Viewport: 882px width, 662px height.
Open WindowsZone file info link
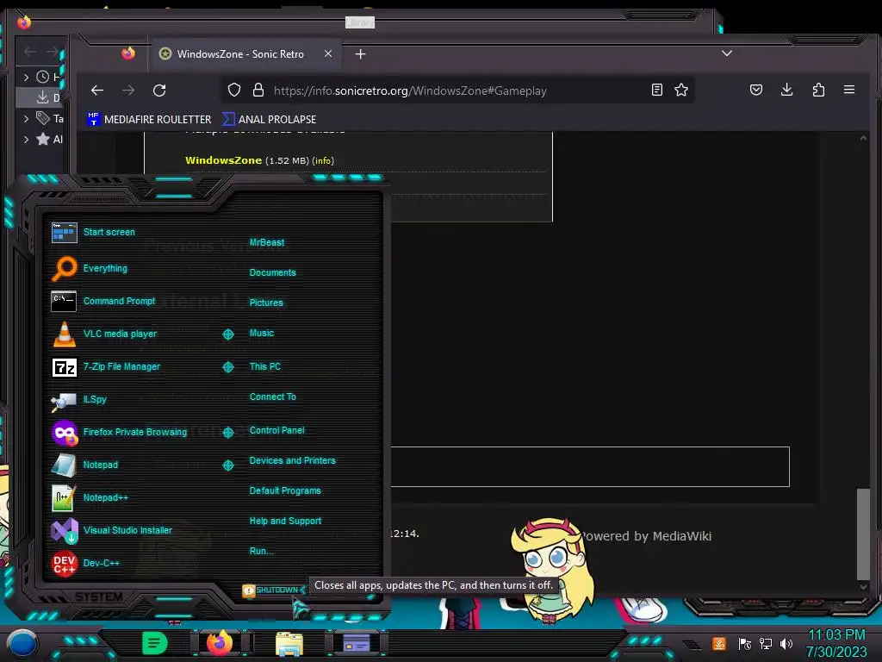tap(323, 161)
